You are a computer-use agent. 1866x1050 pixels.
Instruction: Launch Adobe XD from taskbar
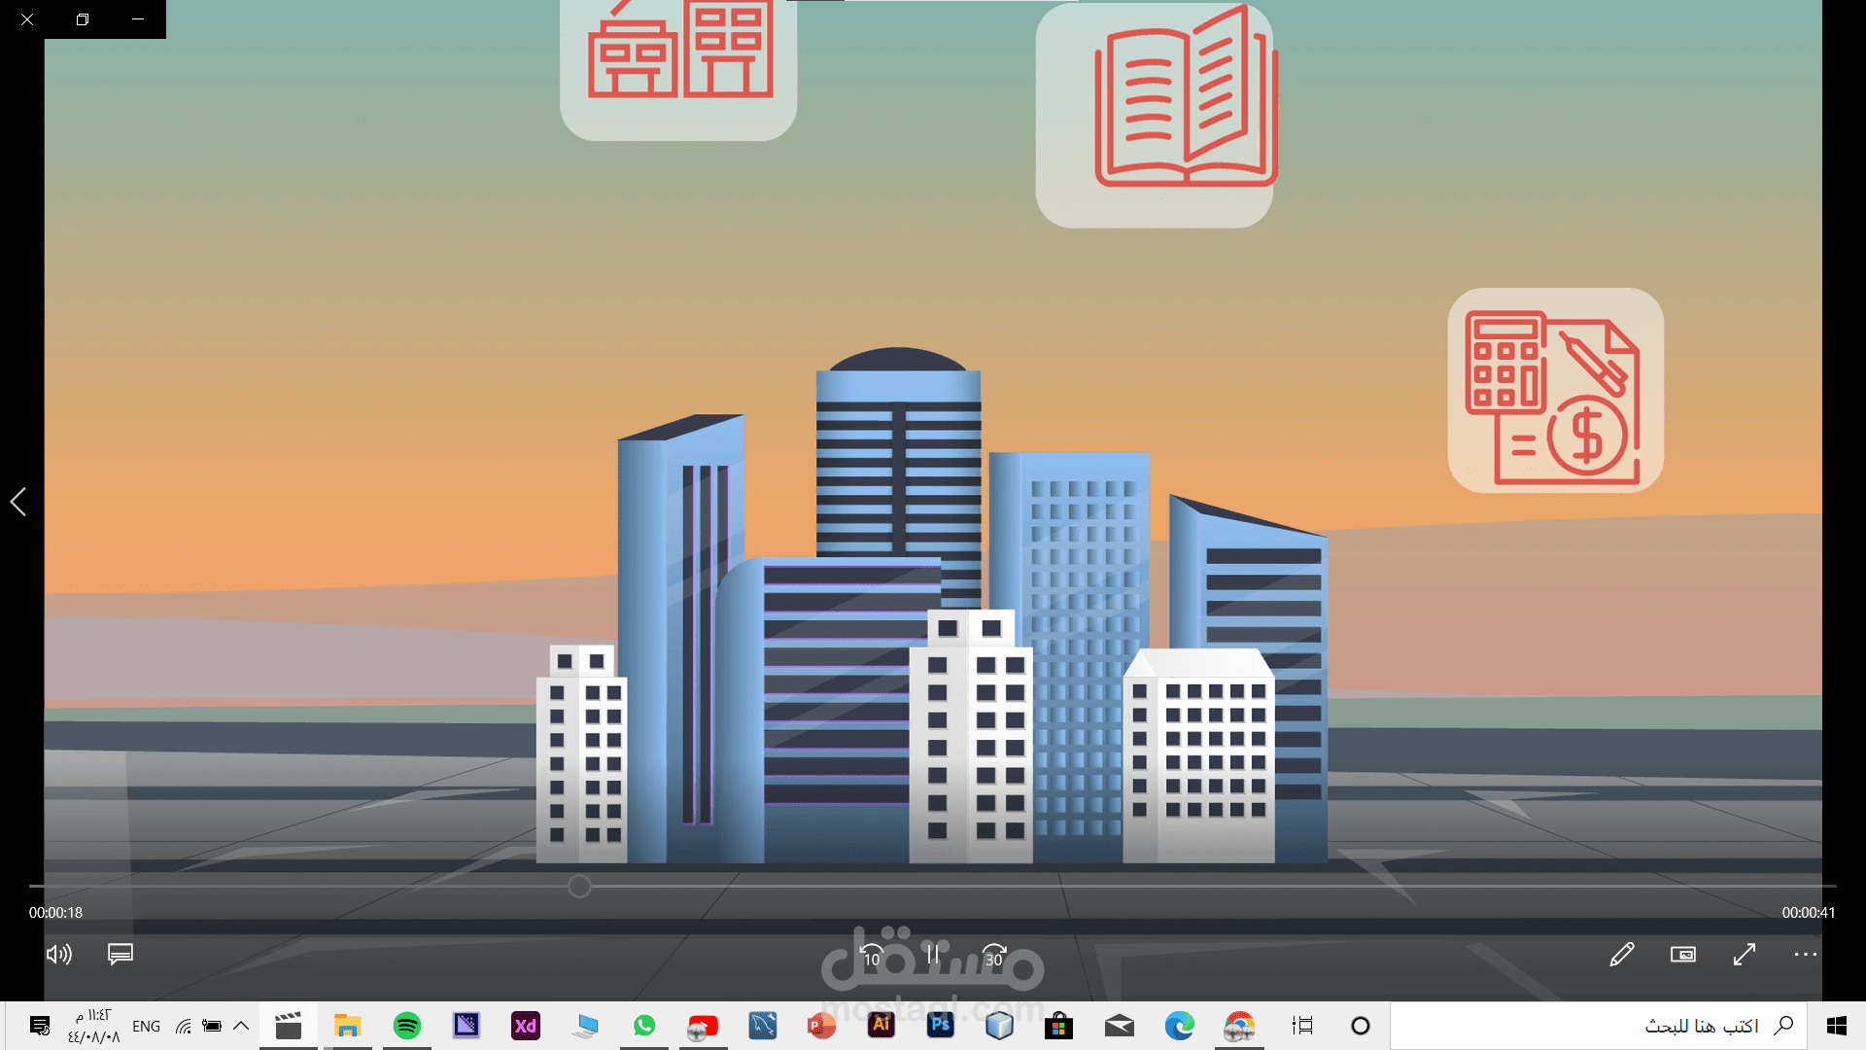[526, 1026]
